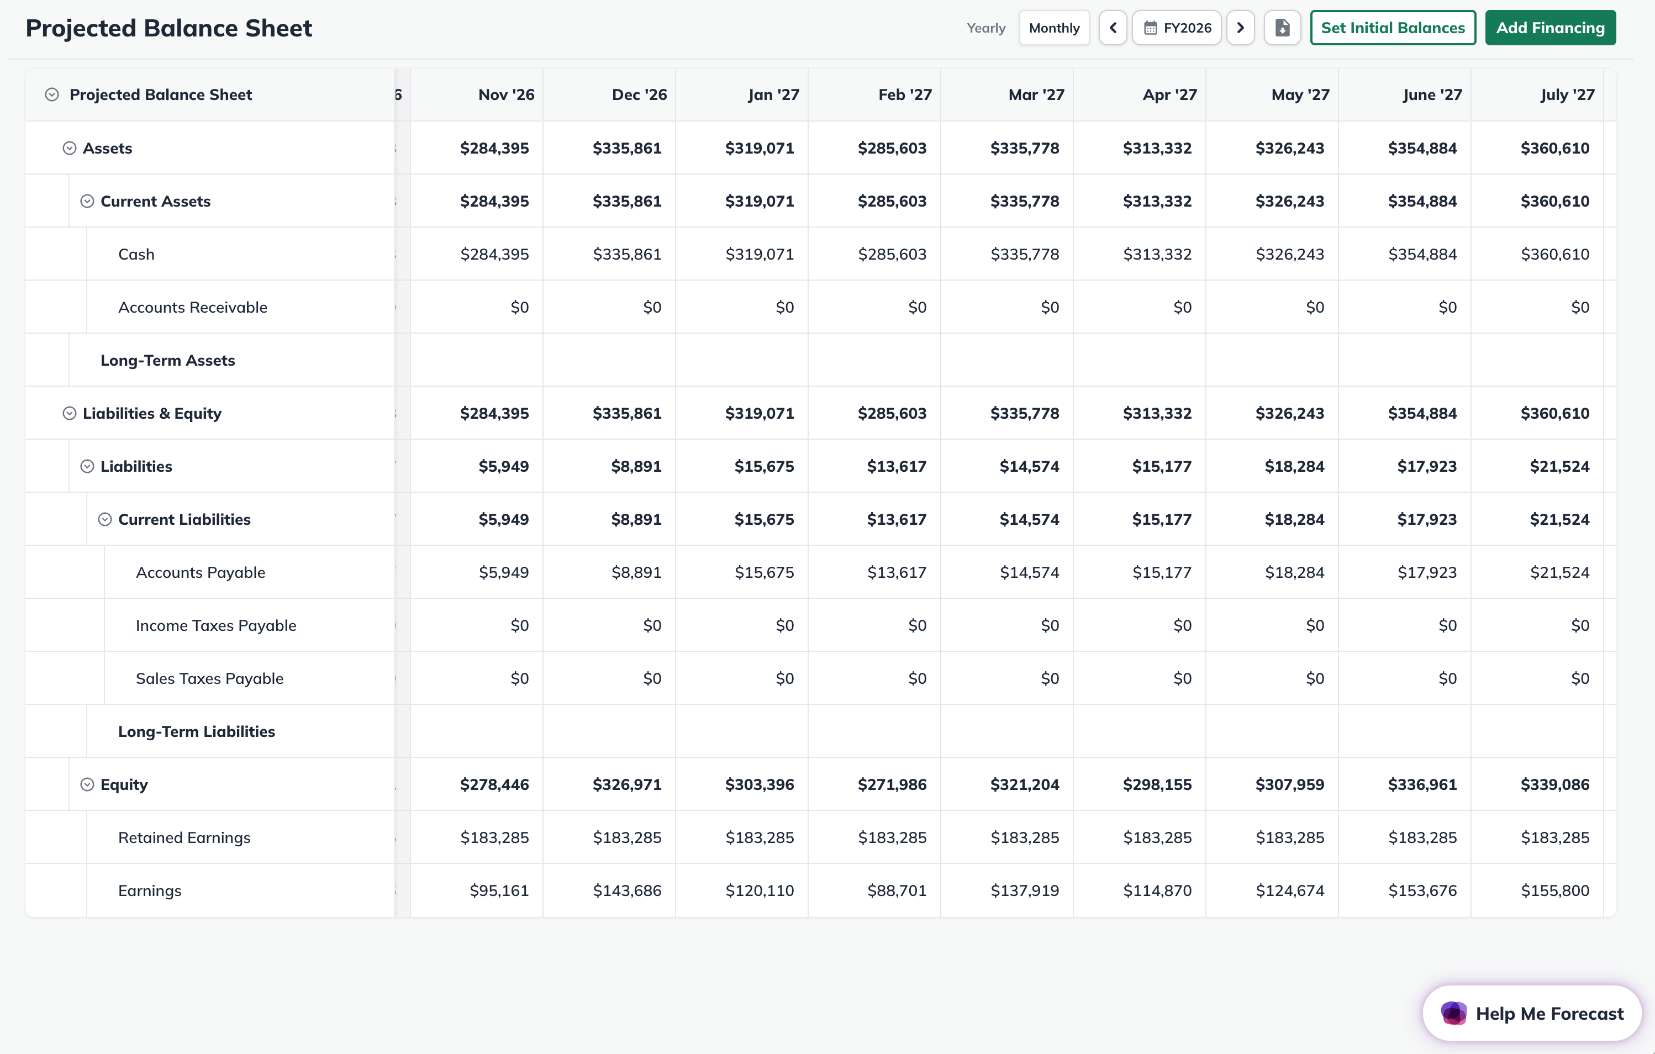
Task: Click Equity total $321,204 for Mar '27
Action: [x=1024, y=784]
